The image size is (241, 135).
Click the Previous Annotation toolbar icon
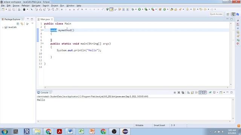[194, 9]
